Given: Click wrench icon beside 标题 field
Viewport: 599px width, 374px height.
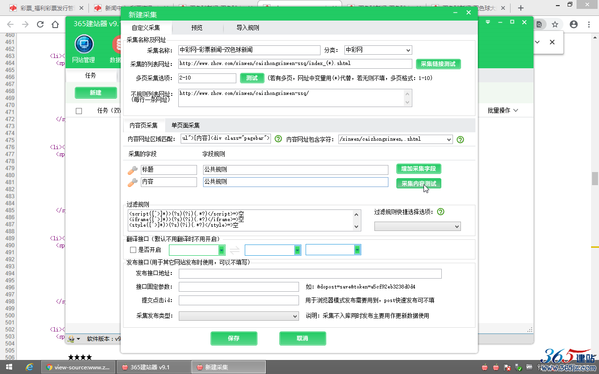Looking at the screenshot, I should coord(133,170).
